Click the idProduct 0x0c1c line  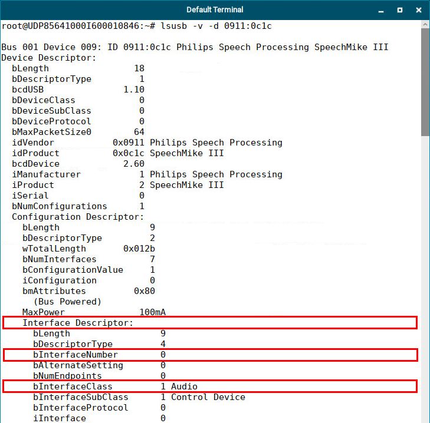[x=118, y=153]
